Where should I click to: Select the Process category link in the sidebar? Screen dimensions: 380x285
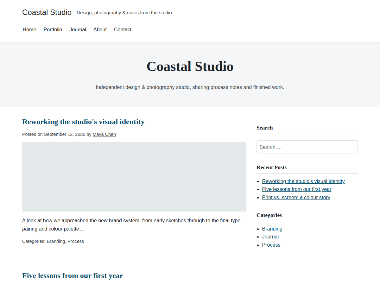pyautogui.click(x=271, y=245)
